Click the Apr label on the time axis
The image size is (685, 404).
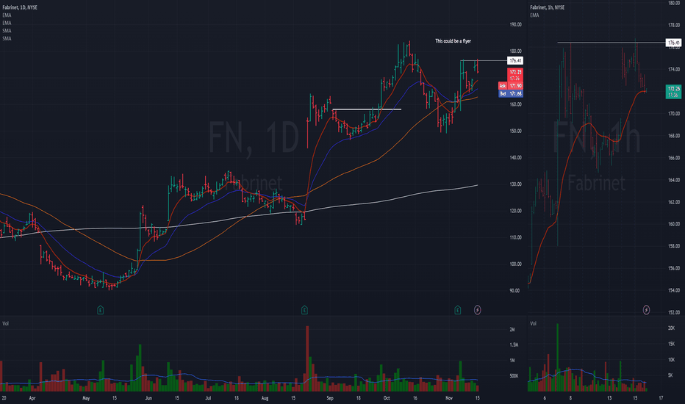tap(32, 398)
